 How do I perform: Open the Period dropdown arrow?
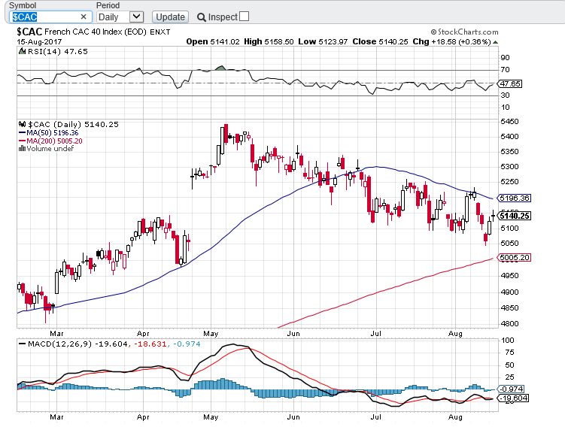[x=136, y=17]
